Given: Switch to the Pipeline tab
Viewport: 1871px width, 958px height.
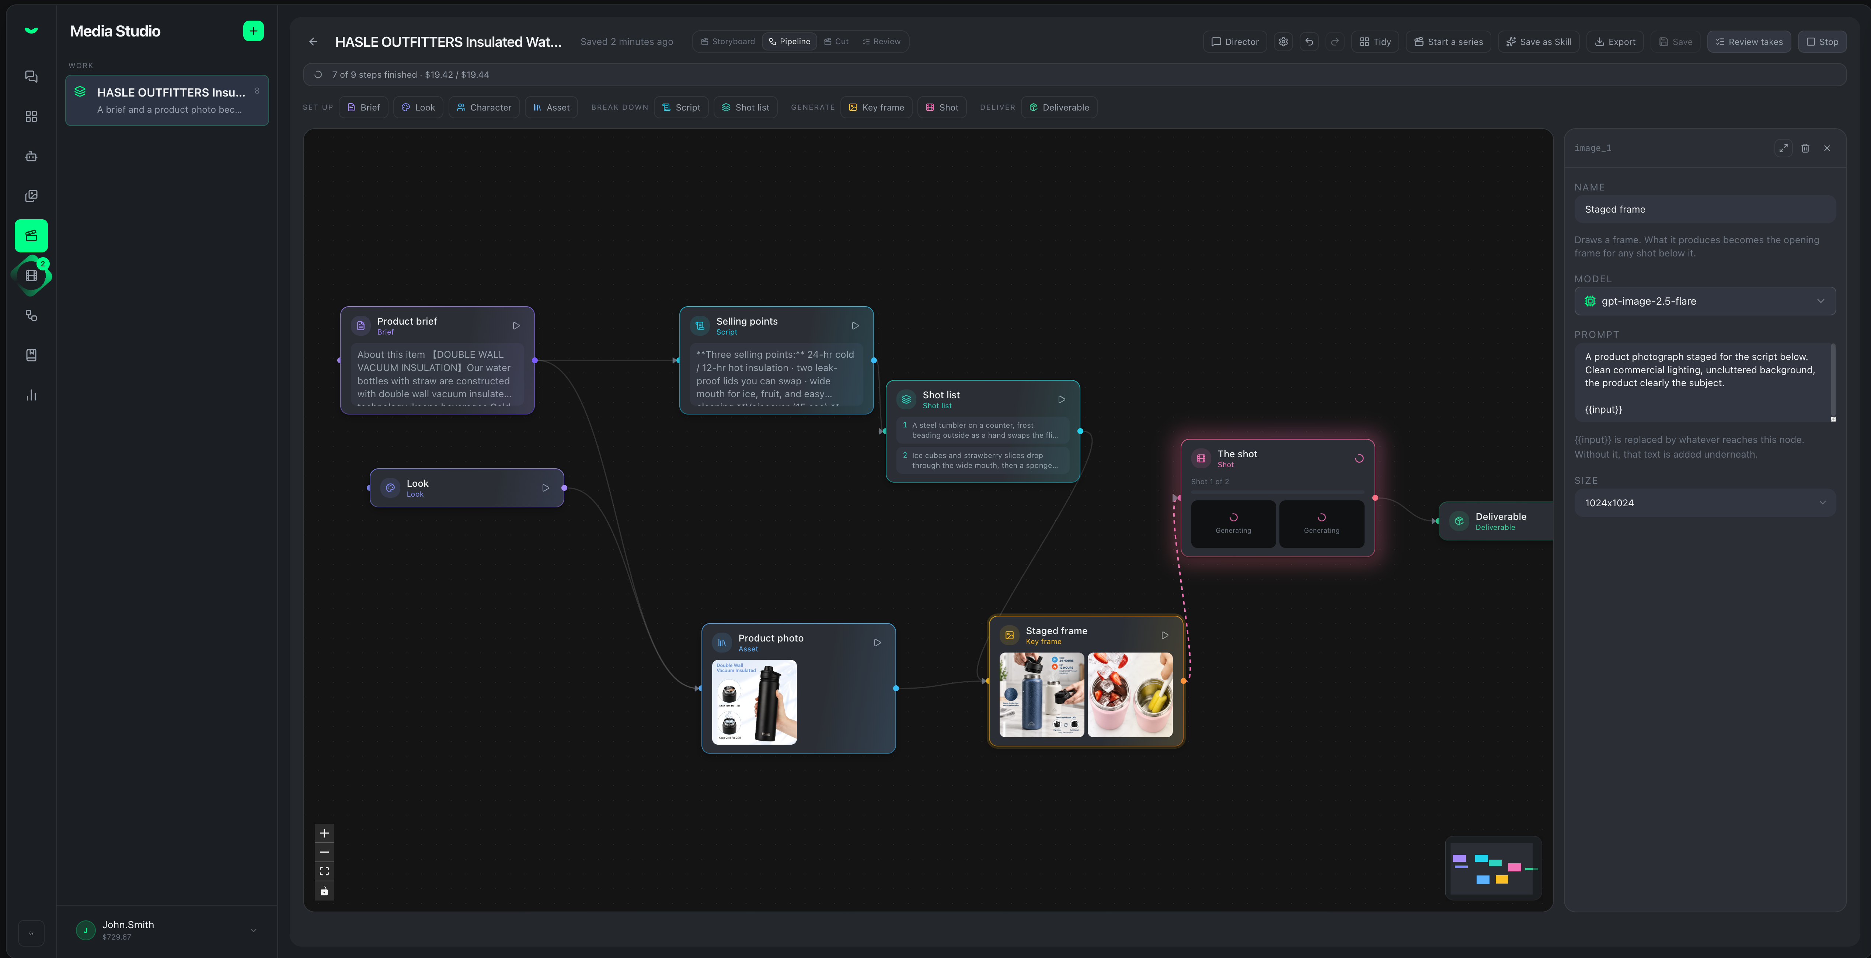Looking at the screenshot, I should 790,41.
